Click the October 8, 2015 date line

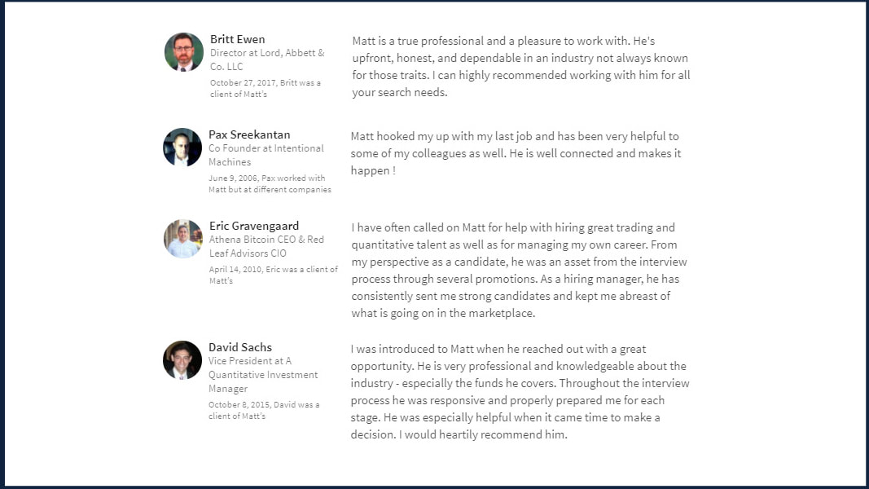[x=264, y=410]
